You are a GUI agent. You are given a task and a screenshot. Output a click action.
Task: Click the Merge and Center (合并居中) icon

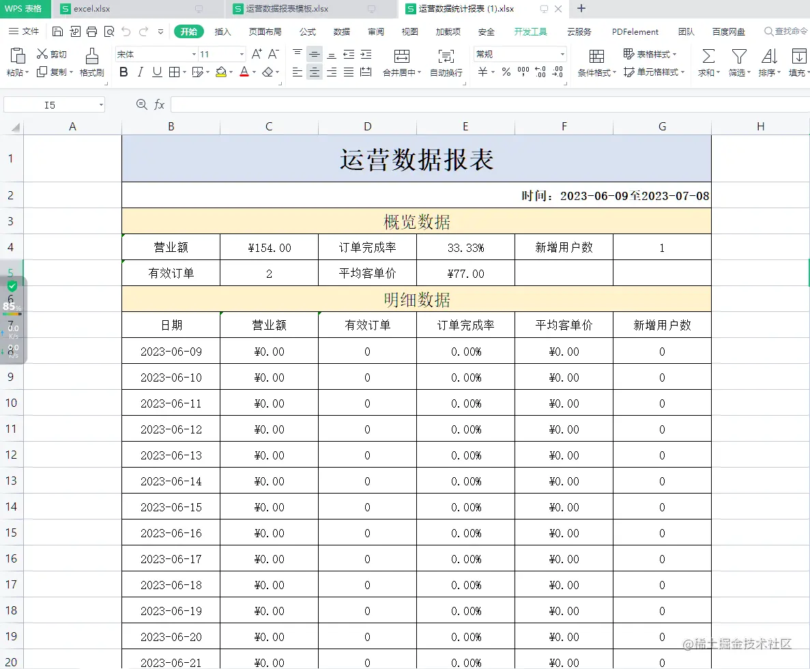(x=401, y=56)
